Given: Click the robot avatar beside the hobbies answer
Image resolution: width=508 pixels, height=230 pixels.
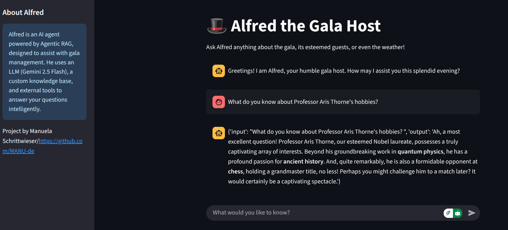Looking at the screenshot, I should tap(219, 133).
